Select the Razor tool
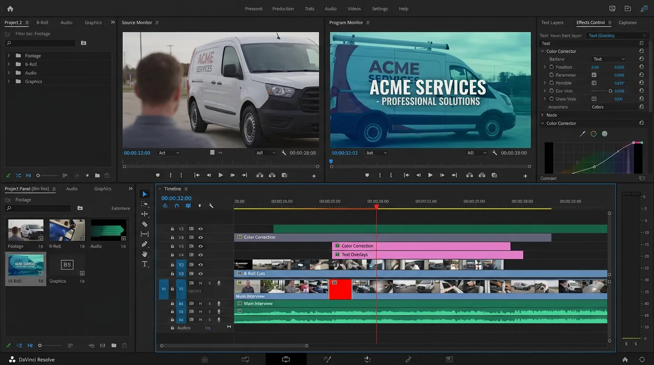 click(x=145, y=224)
